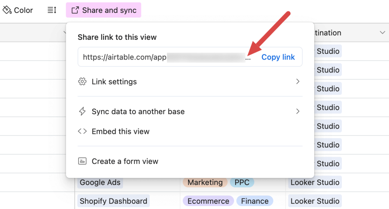Open the Destination column dropdown arrow
The image size is (389, 209).
pyautogui.click(x=382, y=33)
